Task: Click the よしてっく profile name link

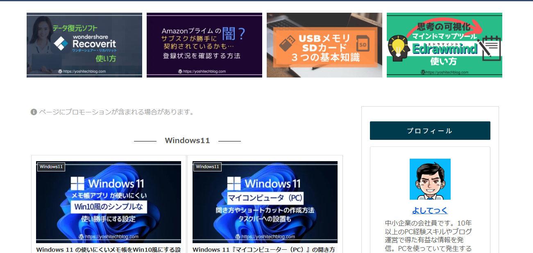Action: (x=430, y=210)
